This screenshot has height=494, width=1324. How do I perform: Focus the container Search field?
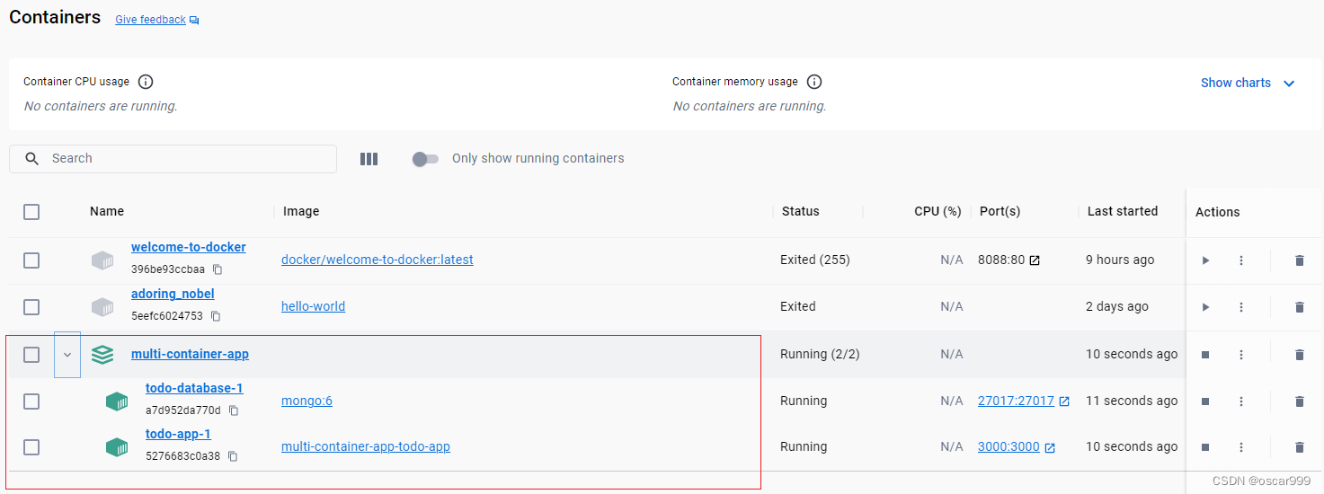(173, 159)
